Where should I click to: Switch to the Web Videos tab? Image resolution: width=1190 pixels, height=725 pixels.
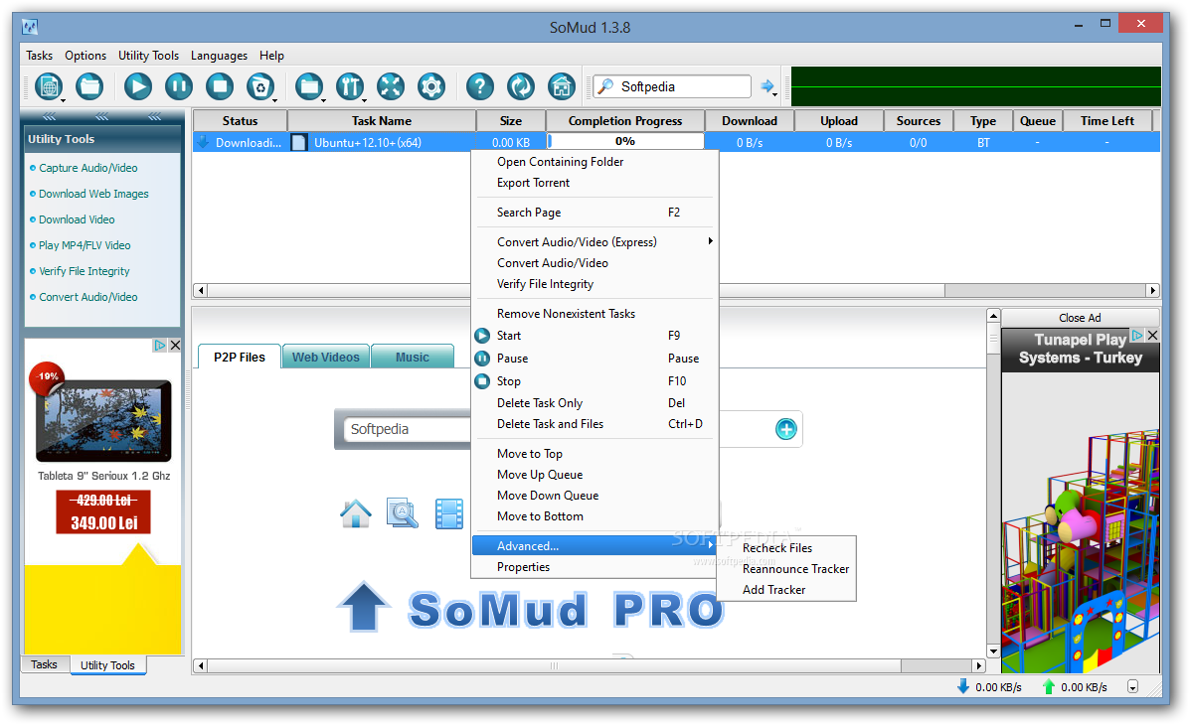(326, 358)
